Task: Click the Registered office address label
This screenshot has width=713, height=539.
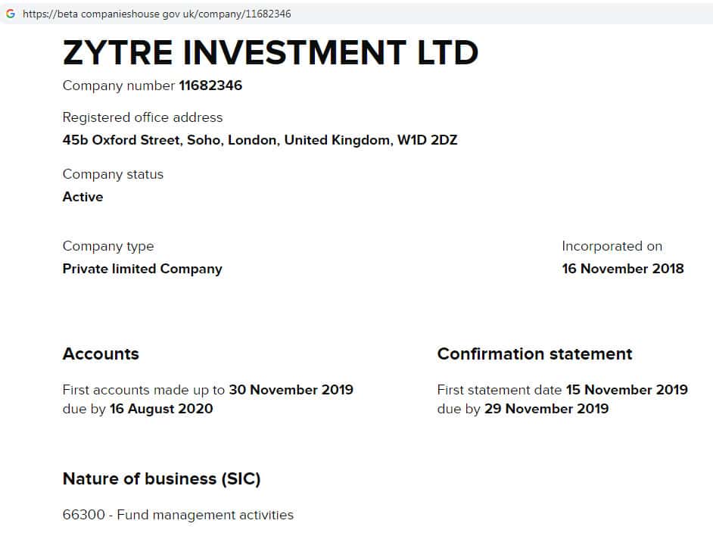Action: (x=142, y=117)
